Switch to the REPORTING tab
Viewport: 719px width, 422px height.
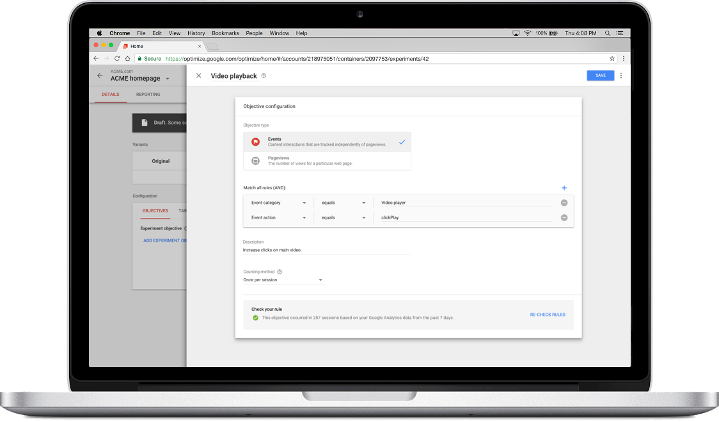148,95
